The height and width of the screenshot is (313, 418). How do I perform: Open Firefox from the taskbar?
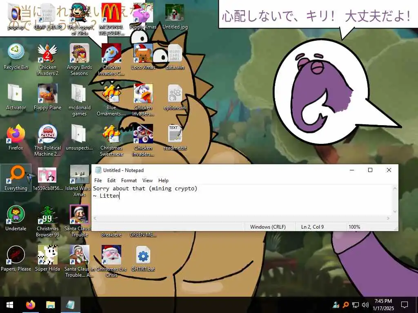tap(30, 305)
